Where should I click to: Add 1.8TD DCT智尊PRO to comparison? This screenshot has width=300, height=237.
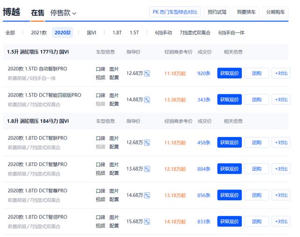281,195
